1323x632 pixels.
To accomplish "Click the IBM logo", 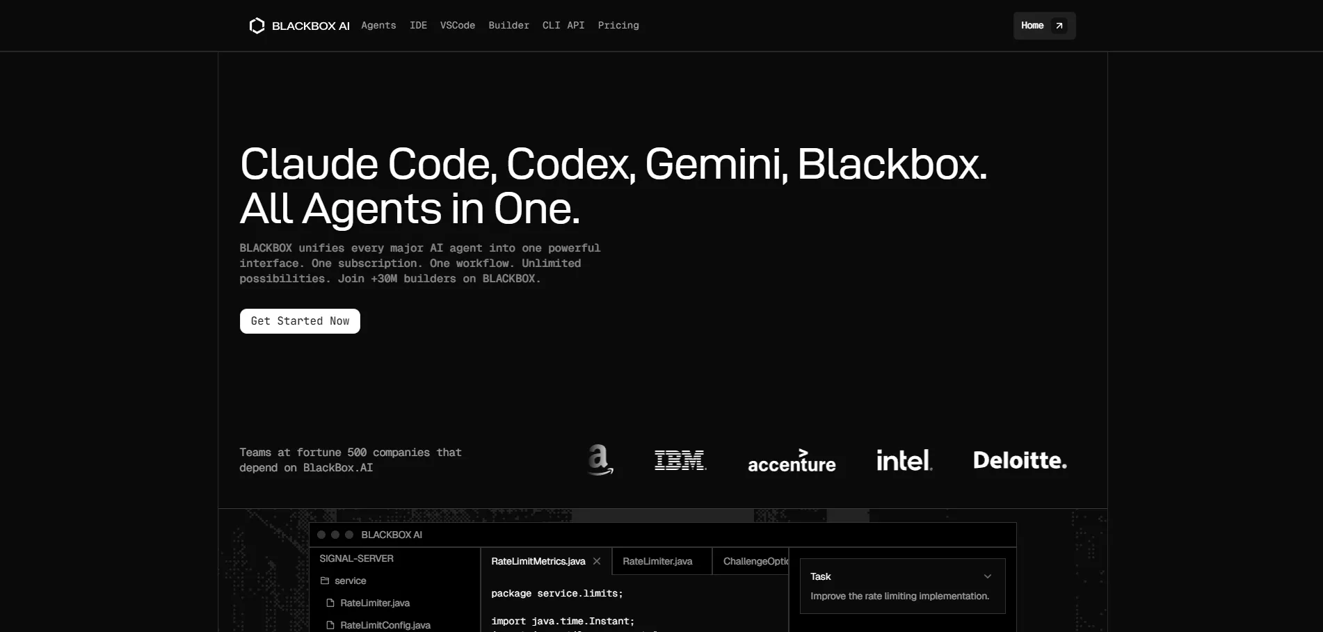I will click(680, 460).
